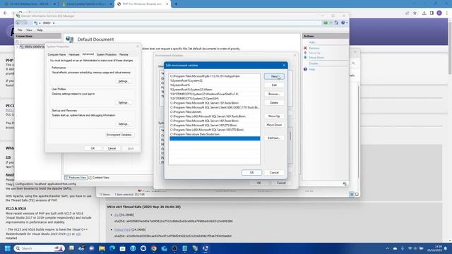Click browser profile avatar icon
The height and width of the screenshot is (254, 452).
click(439, 13)
